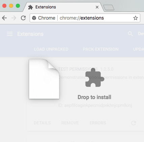144x142 pixels.
Task: Click the puzzle piece drop icon
Action: [x=95, y=77]
